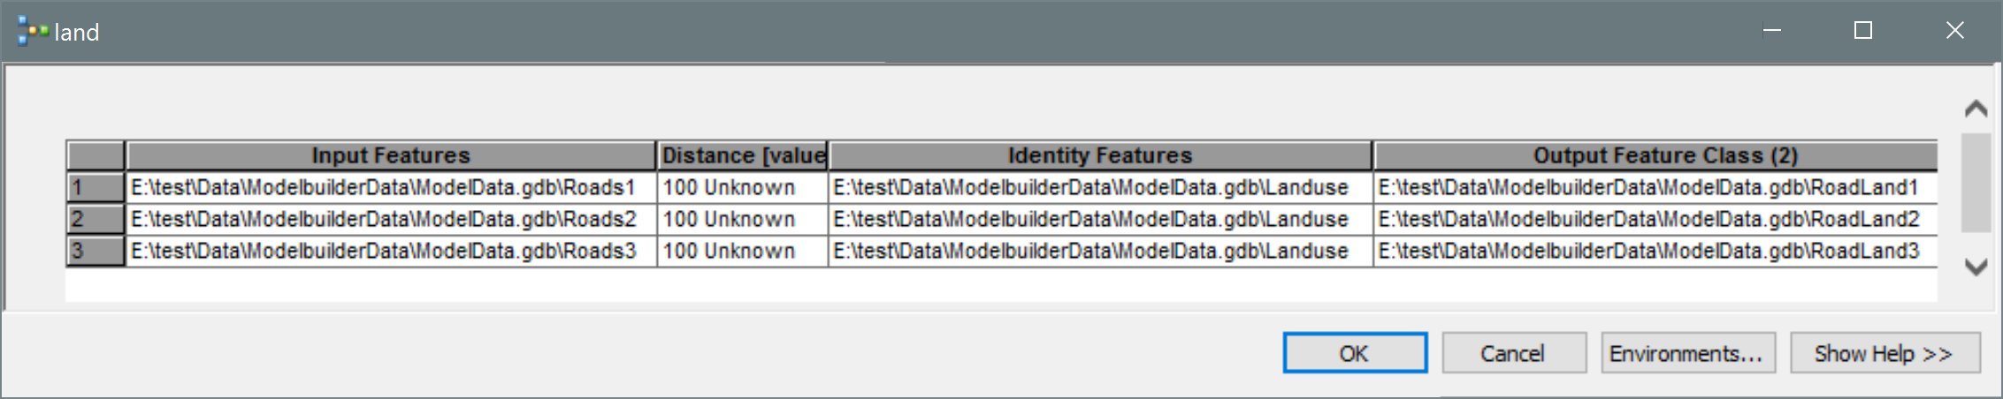
Task: Click the Input Features column header
Action: 390,155
